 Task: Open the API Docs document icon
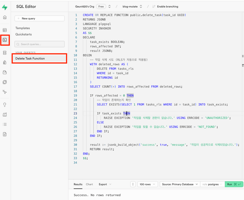pyautogui.click(x=5, y=134)
